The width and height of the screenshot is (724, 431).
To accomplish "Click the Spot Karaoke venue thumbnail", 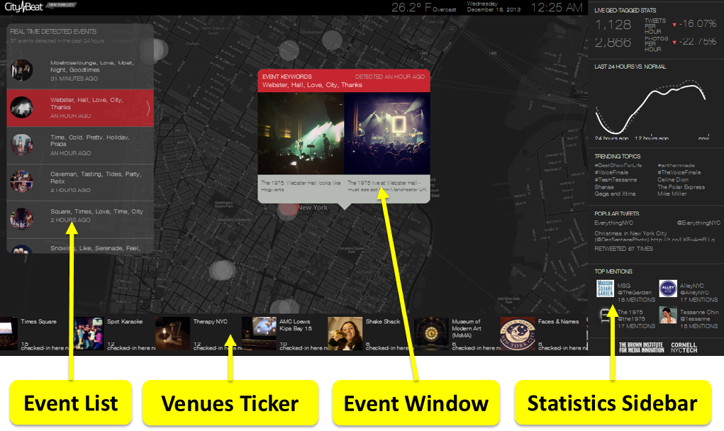I will pyautogui.click(x=89, y=333).
